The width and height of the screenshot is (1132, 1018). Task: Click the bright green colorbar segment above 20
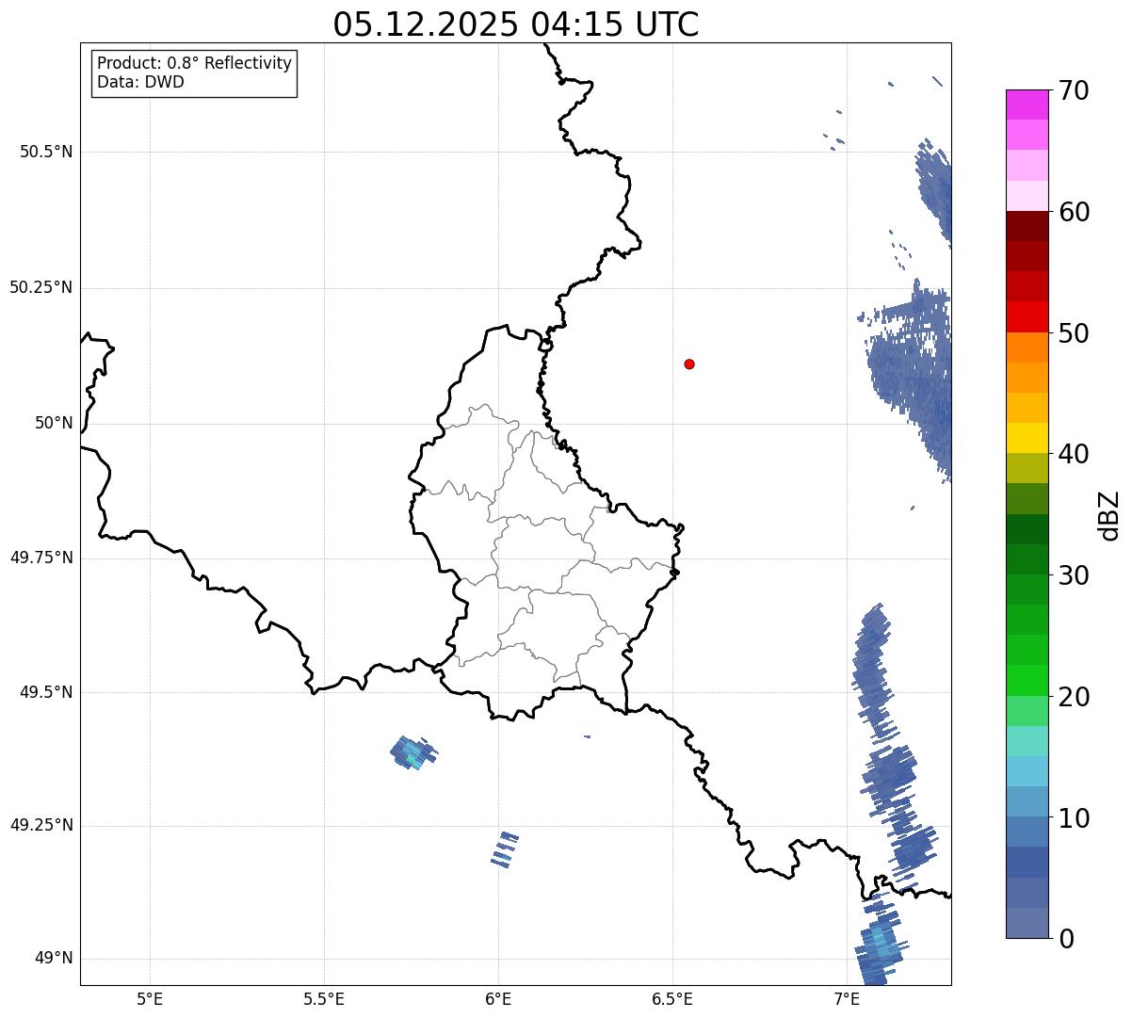pyautogui.click(x=1027, y=680)
